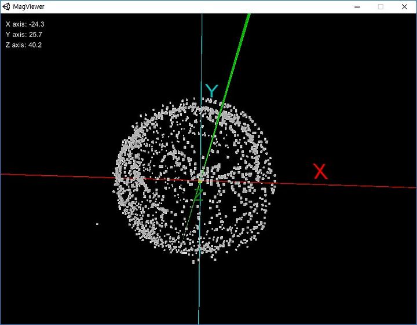Click the isolated outlier point outside the sphere
The height and width of the screenshot is (325, 417).
[x=97, y=224]
